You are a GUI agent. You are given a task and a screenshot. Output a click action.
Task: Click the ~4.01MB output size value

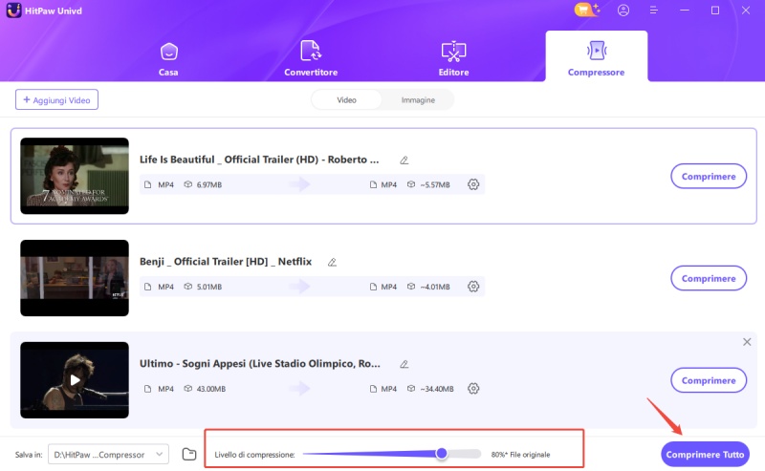(435, 287)
